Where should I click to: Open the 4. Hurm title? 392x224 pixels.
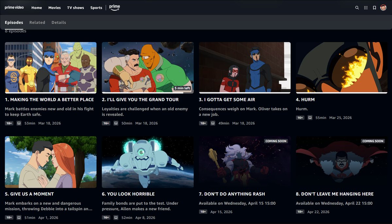[x=305, y=100]
